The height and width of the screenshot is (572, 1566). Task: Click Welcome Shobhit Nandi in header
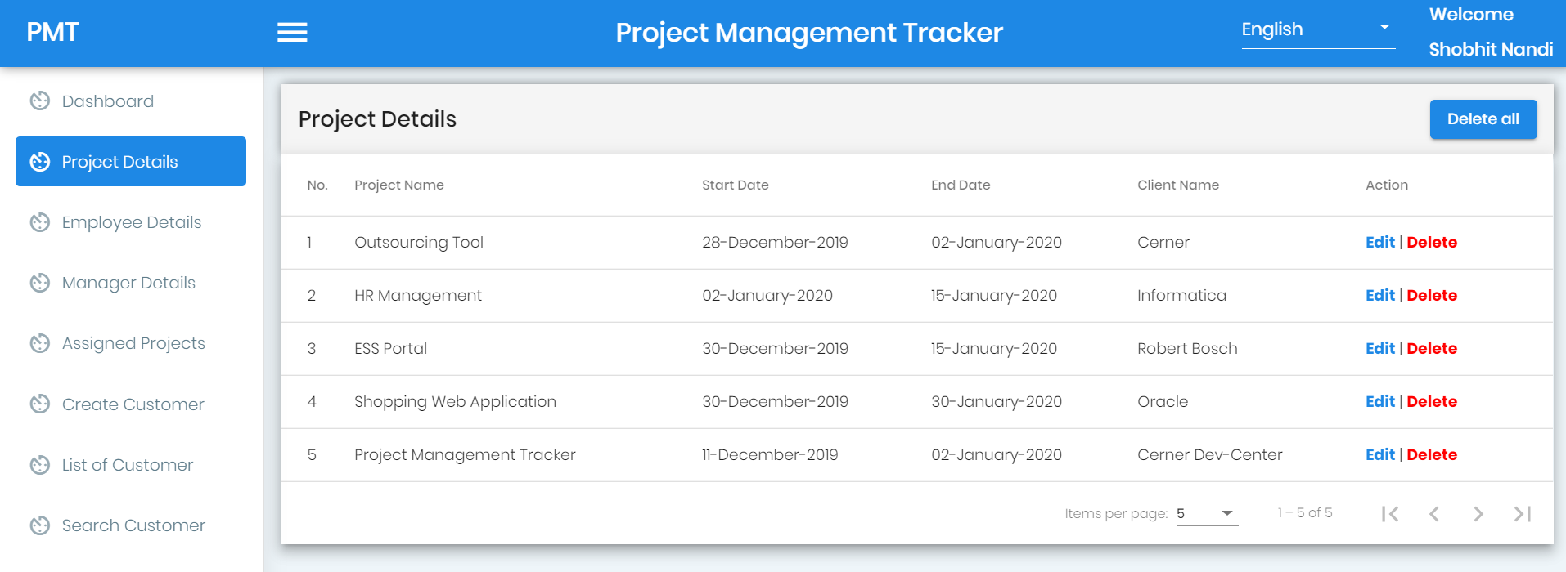tap(1490, 31)
